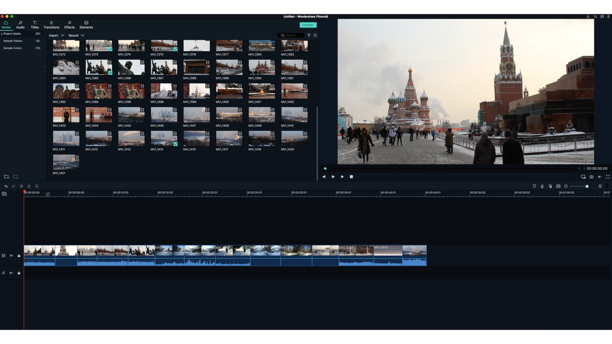Enter fullscreen preview mode
612x344 pixels.
tap(608, 177)
